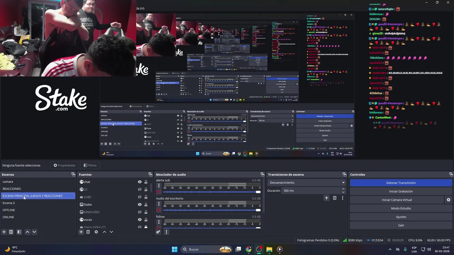The height and width of the screenshot is (255, 454).
Task: Click Salir to exit OBS
Action: [401, 225]
